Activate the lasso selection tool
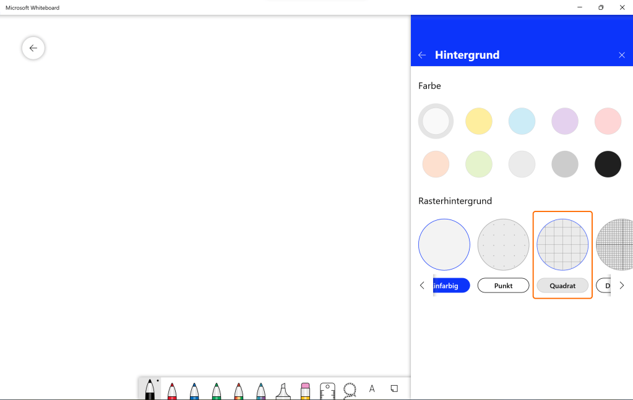Viewport: 633px width, 400px height. click(x=350, y=390)
